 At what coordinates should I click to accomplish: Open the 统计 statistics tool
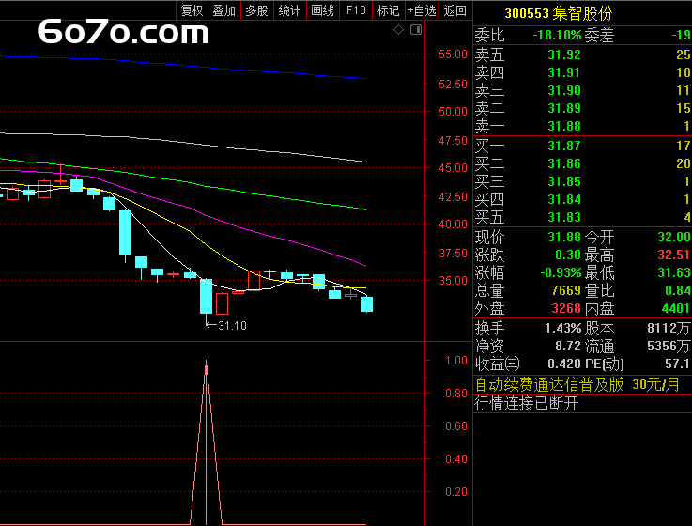289,10
